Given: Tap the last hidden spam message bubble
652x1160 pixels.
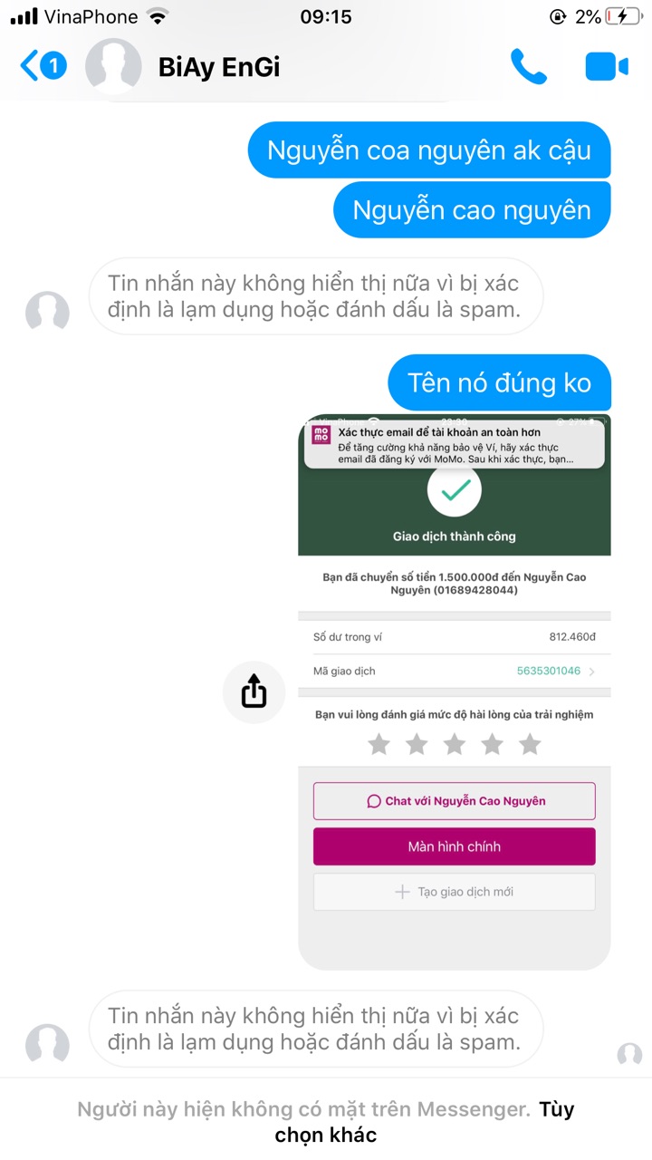Looking at the screenshot, I should 315,1029.
